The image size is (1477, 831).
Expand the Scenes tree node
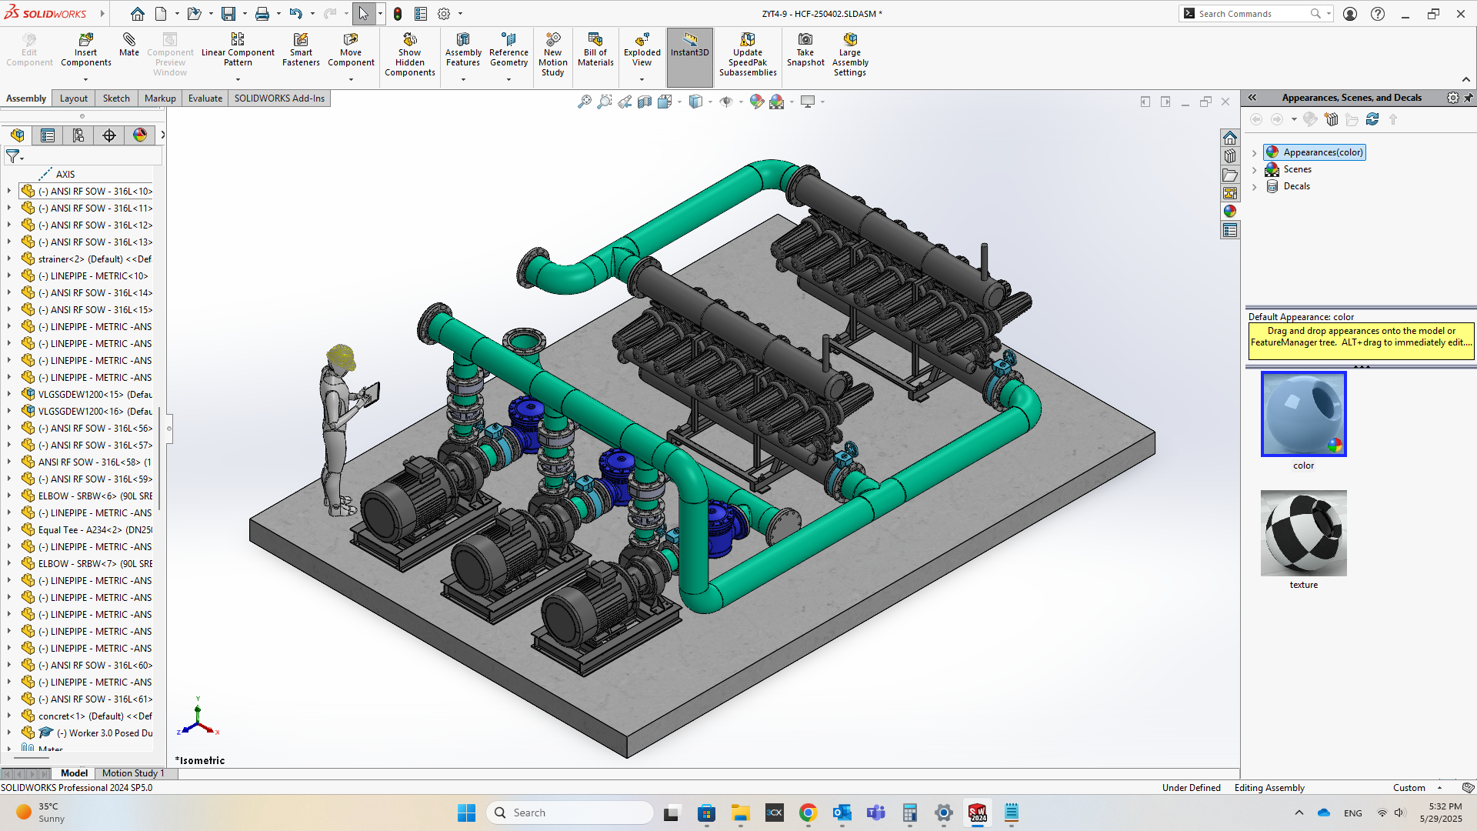coord(1254,169)
